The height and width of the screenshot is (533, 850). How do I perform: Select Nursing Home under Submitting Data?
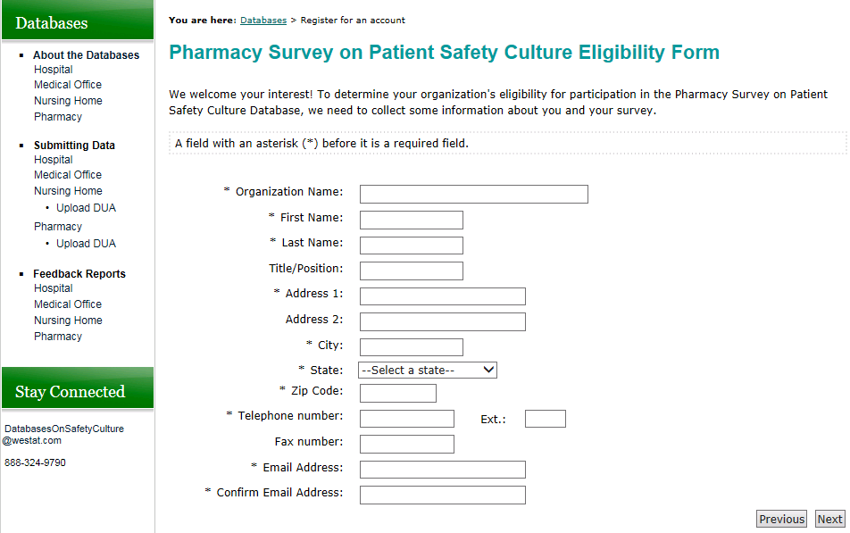68,191
